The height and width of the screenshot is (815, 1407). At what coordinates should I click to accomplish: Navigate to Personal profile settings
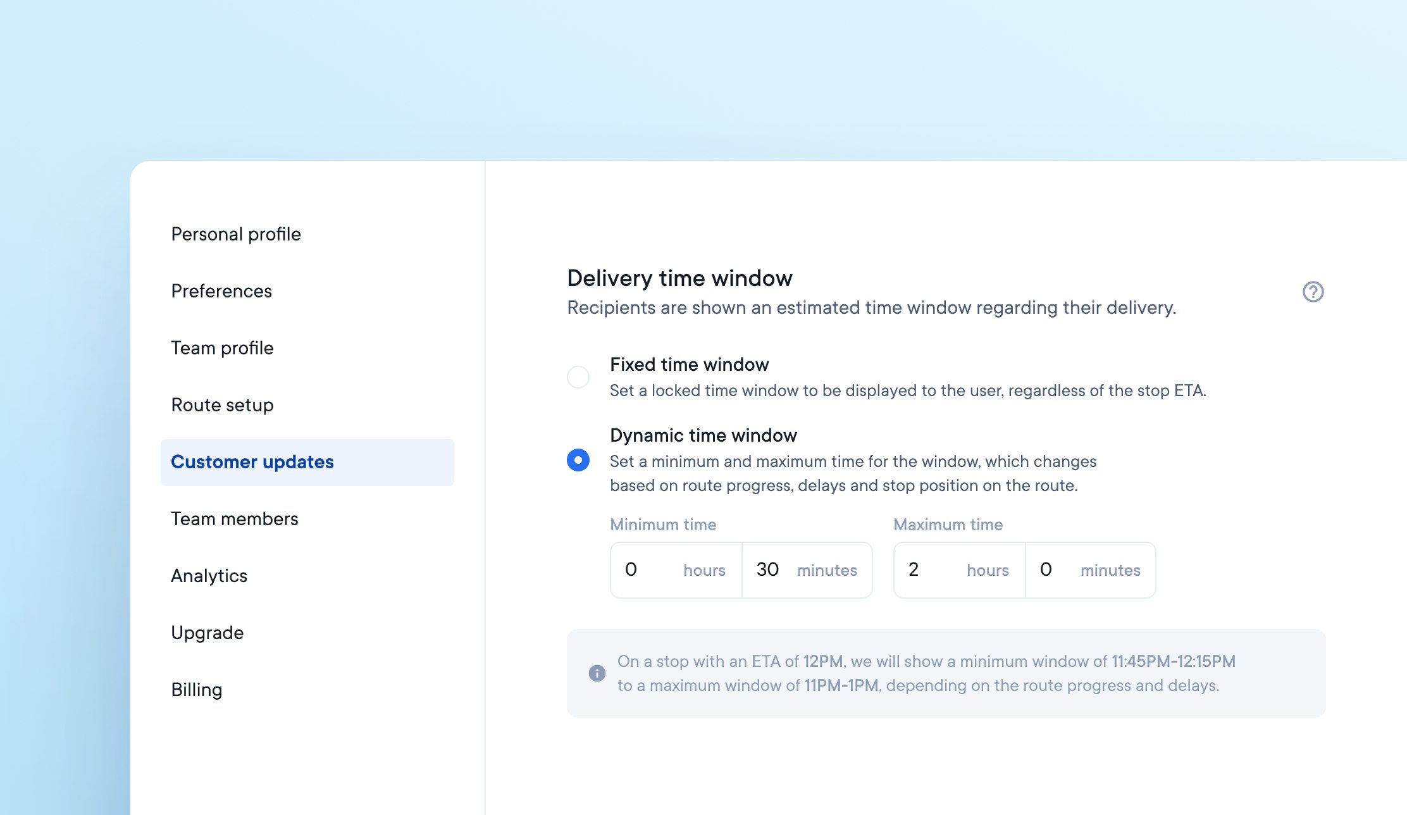click(x=235, y=233)
